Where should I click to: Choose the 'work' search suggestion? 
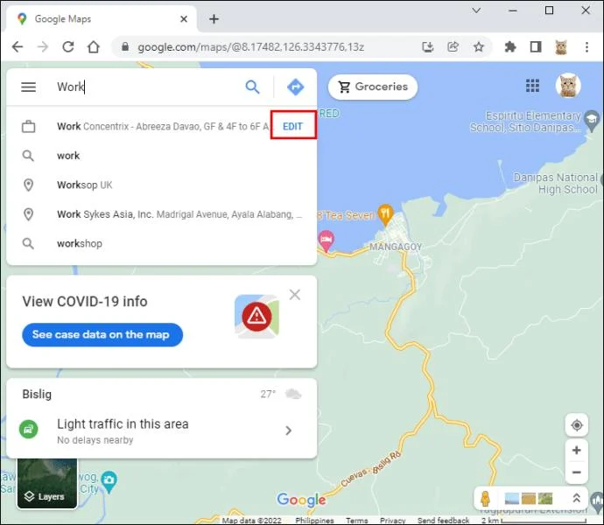coord(162,156)
